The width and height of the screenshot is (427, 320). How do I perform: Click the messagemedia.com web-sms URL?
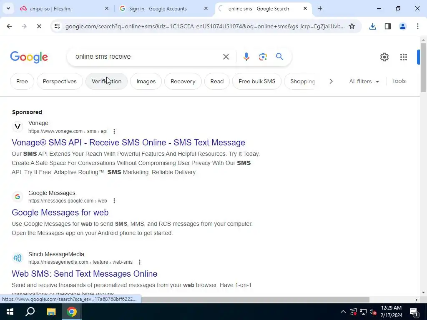point(80,262)
